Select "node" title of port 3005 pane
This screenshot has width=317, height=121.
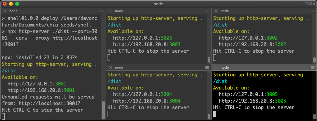tap(225, 67)
